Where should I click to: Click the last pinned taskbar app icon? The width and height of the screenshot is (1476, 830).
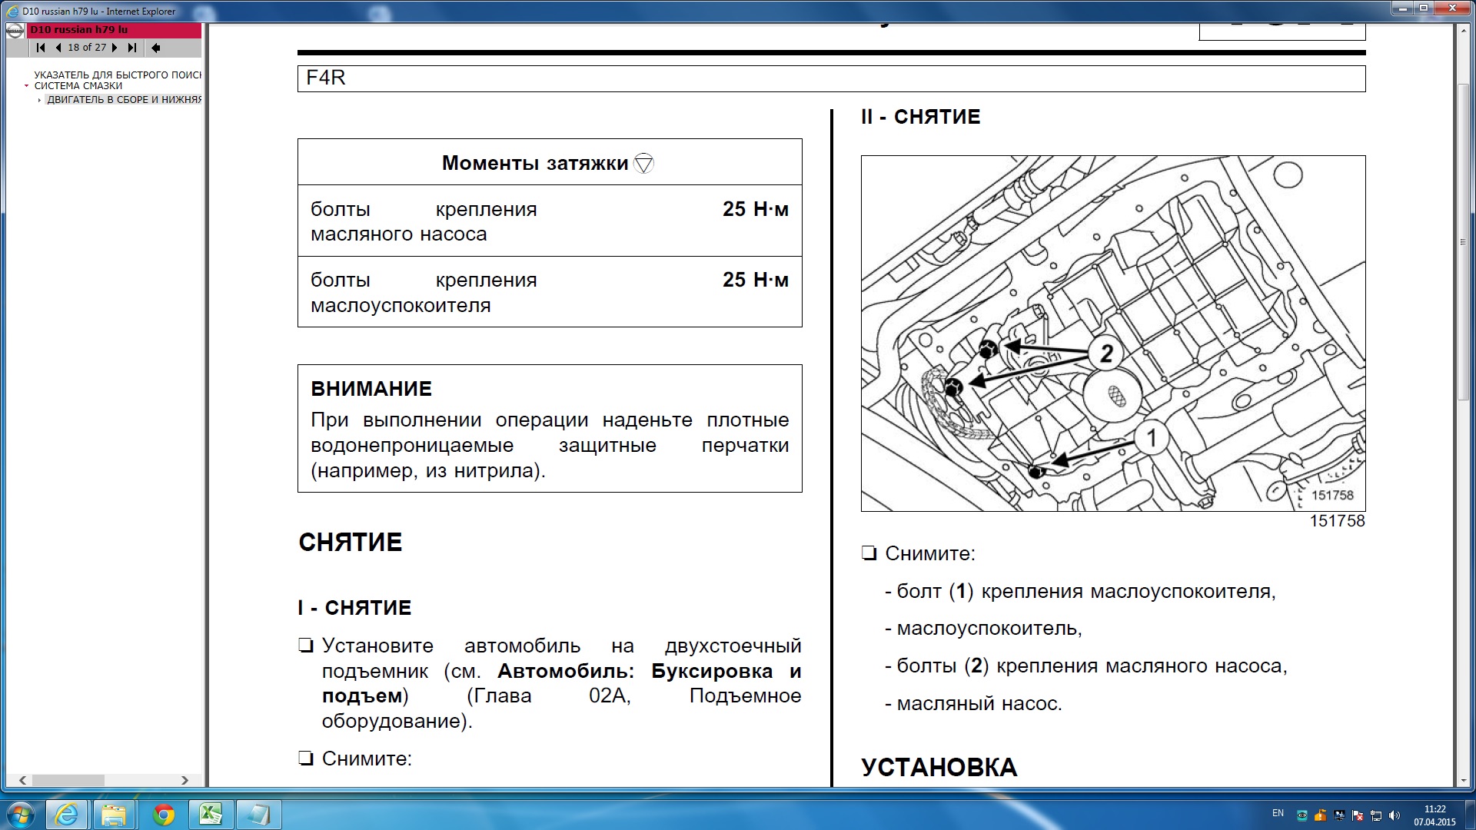(258, 815)
